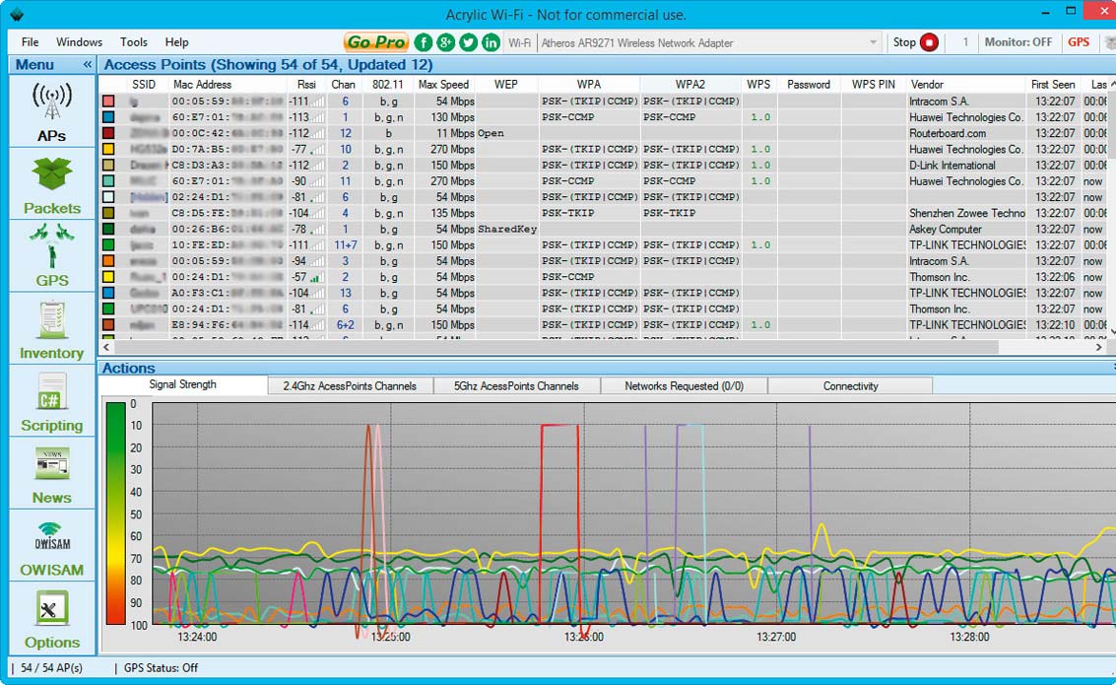Sort by Password column header

[x=809, y=84]
